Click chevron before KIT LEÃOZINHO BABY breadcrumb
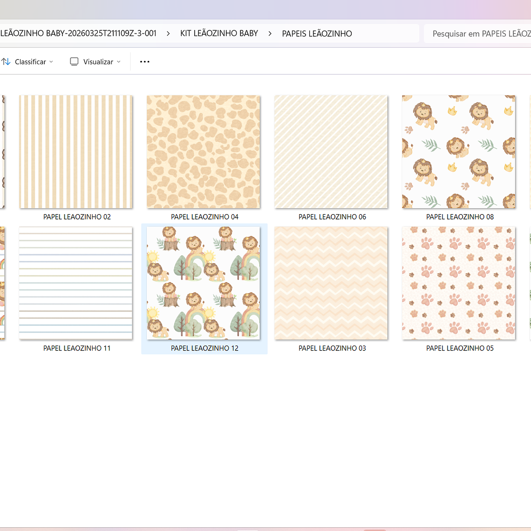Screen dimensions: 531x531 [168, 34]
